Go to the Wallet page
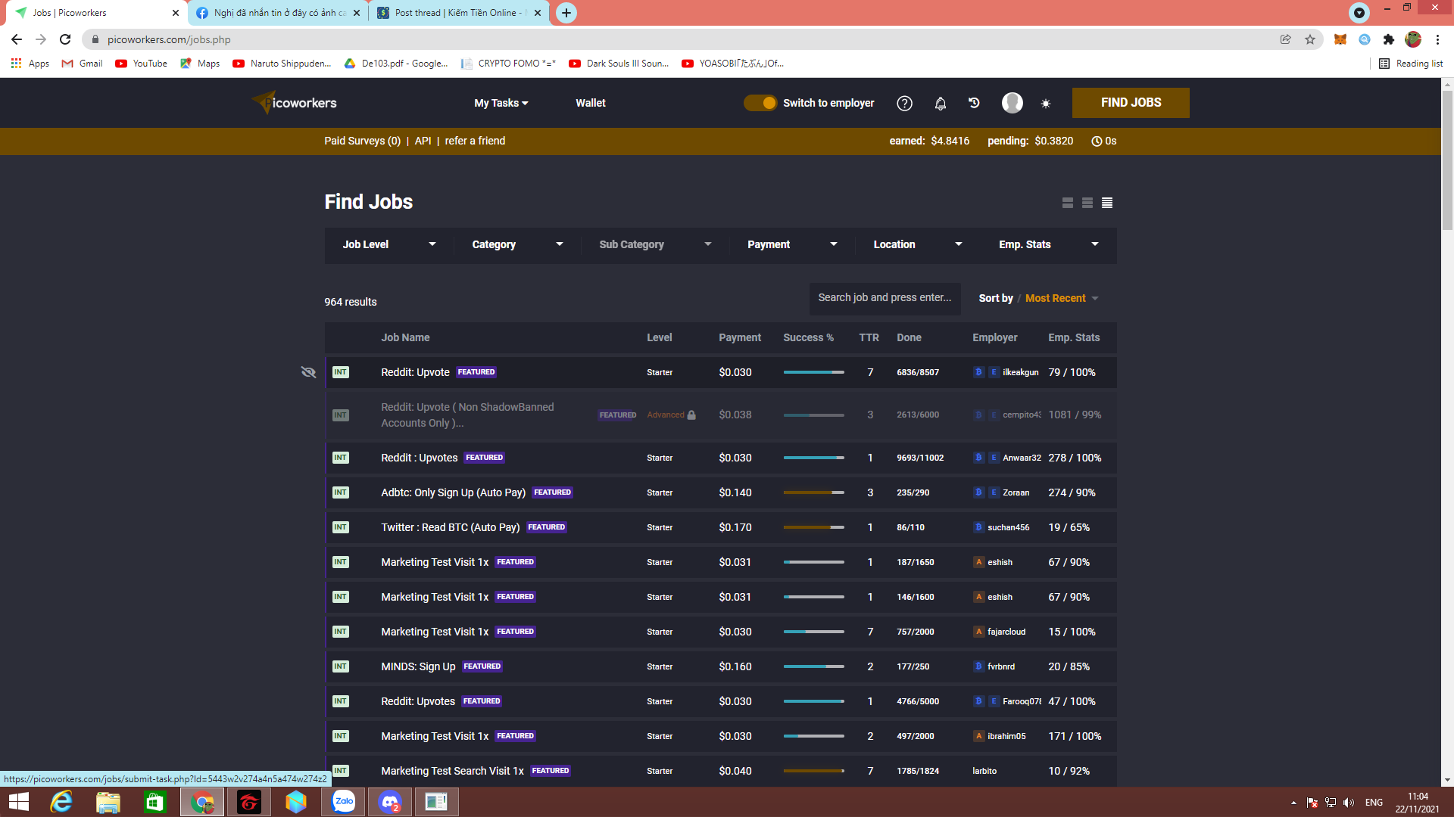 [x=590, y=103]
